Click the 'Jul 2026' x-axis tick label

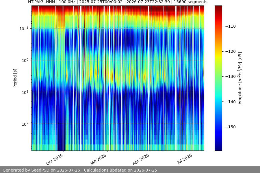pos(185,159)
